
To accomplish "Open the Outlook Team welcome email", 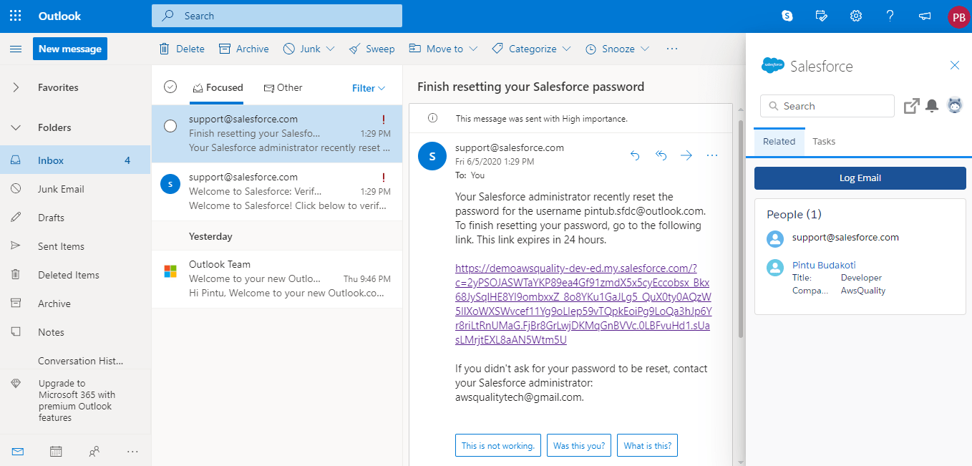I will pos(277,279).
